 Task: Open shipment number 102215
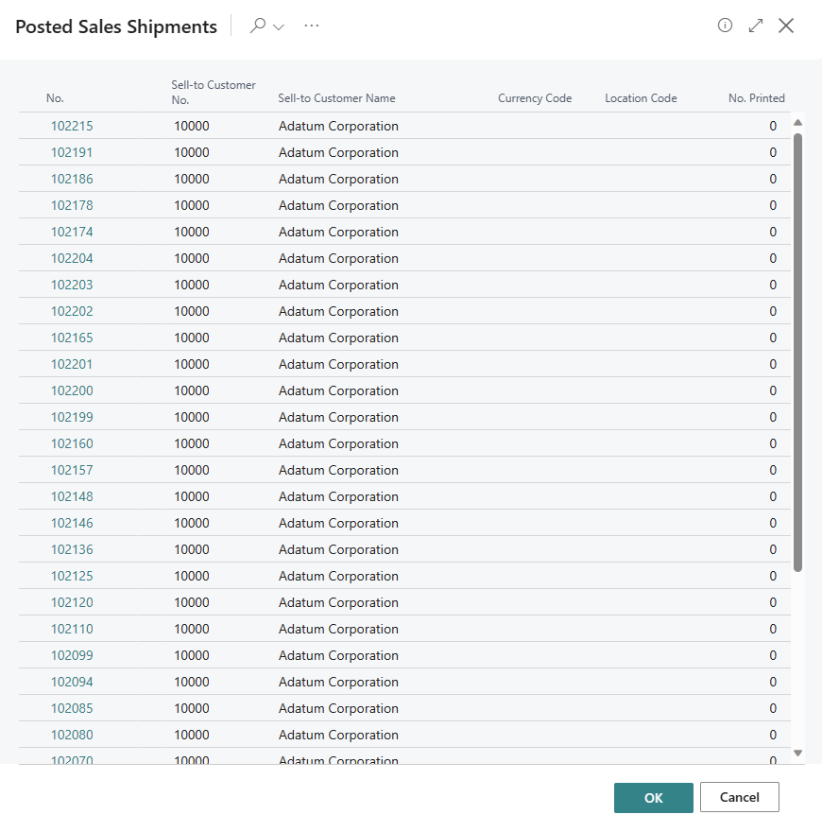pyautogui.click(x=72, y=126)
